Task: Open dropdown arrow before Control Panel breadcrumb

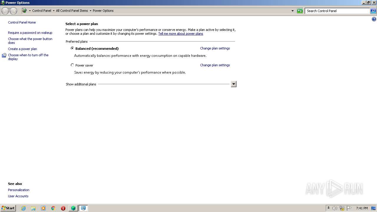Action: 30,11
